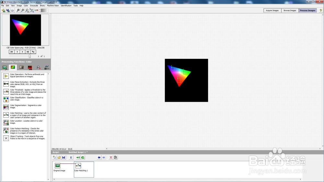Click the help question mark icon
The height and width of the screenshot is (182, 324).
[321, 10]
